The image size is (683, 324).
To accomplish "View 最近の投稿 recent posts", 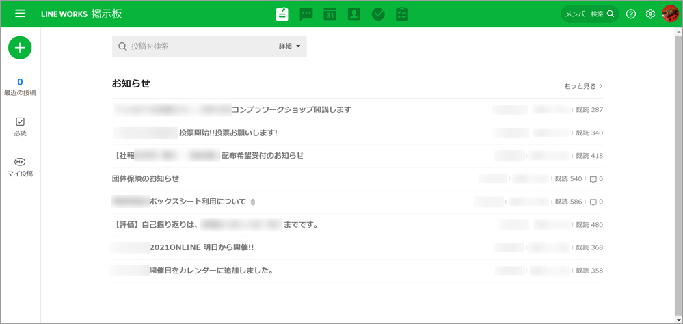I will pyautogui.click(x=20, y=87).
